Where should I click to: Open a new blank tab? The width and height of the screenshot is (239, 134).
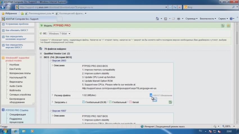coord(60,19)
